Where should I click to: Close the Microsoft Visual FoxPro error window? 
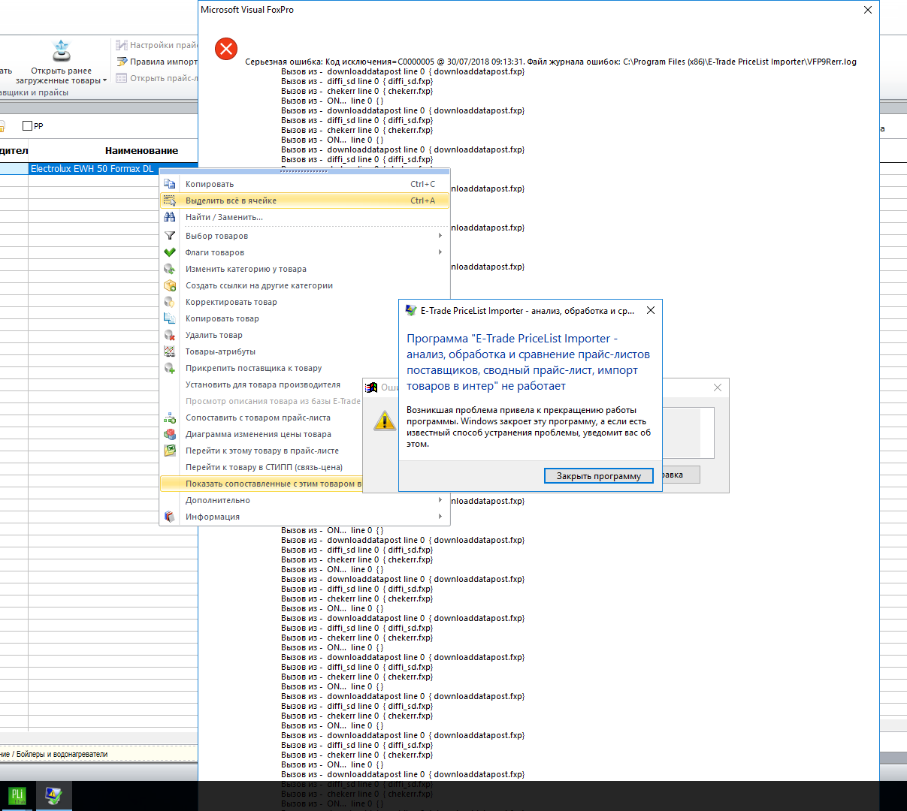pyautogui.click(x=867, y=10)
